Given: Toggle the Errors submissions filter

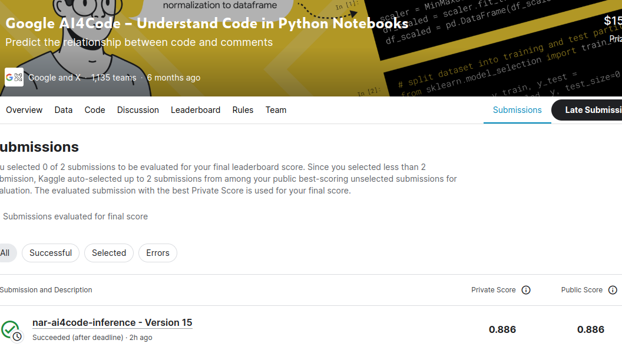Looking at the screenshot, I should (157, 252).
